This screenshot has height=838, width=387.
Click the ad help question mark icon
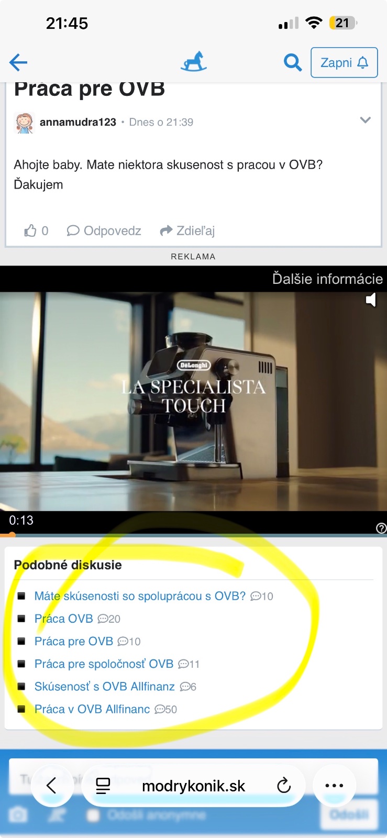[381, 528]
